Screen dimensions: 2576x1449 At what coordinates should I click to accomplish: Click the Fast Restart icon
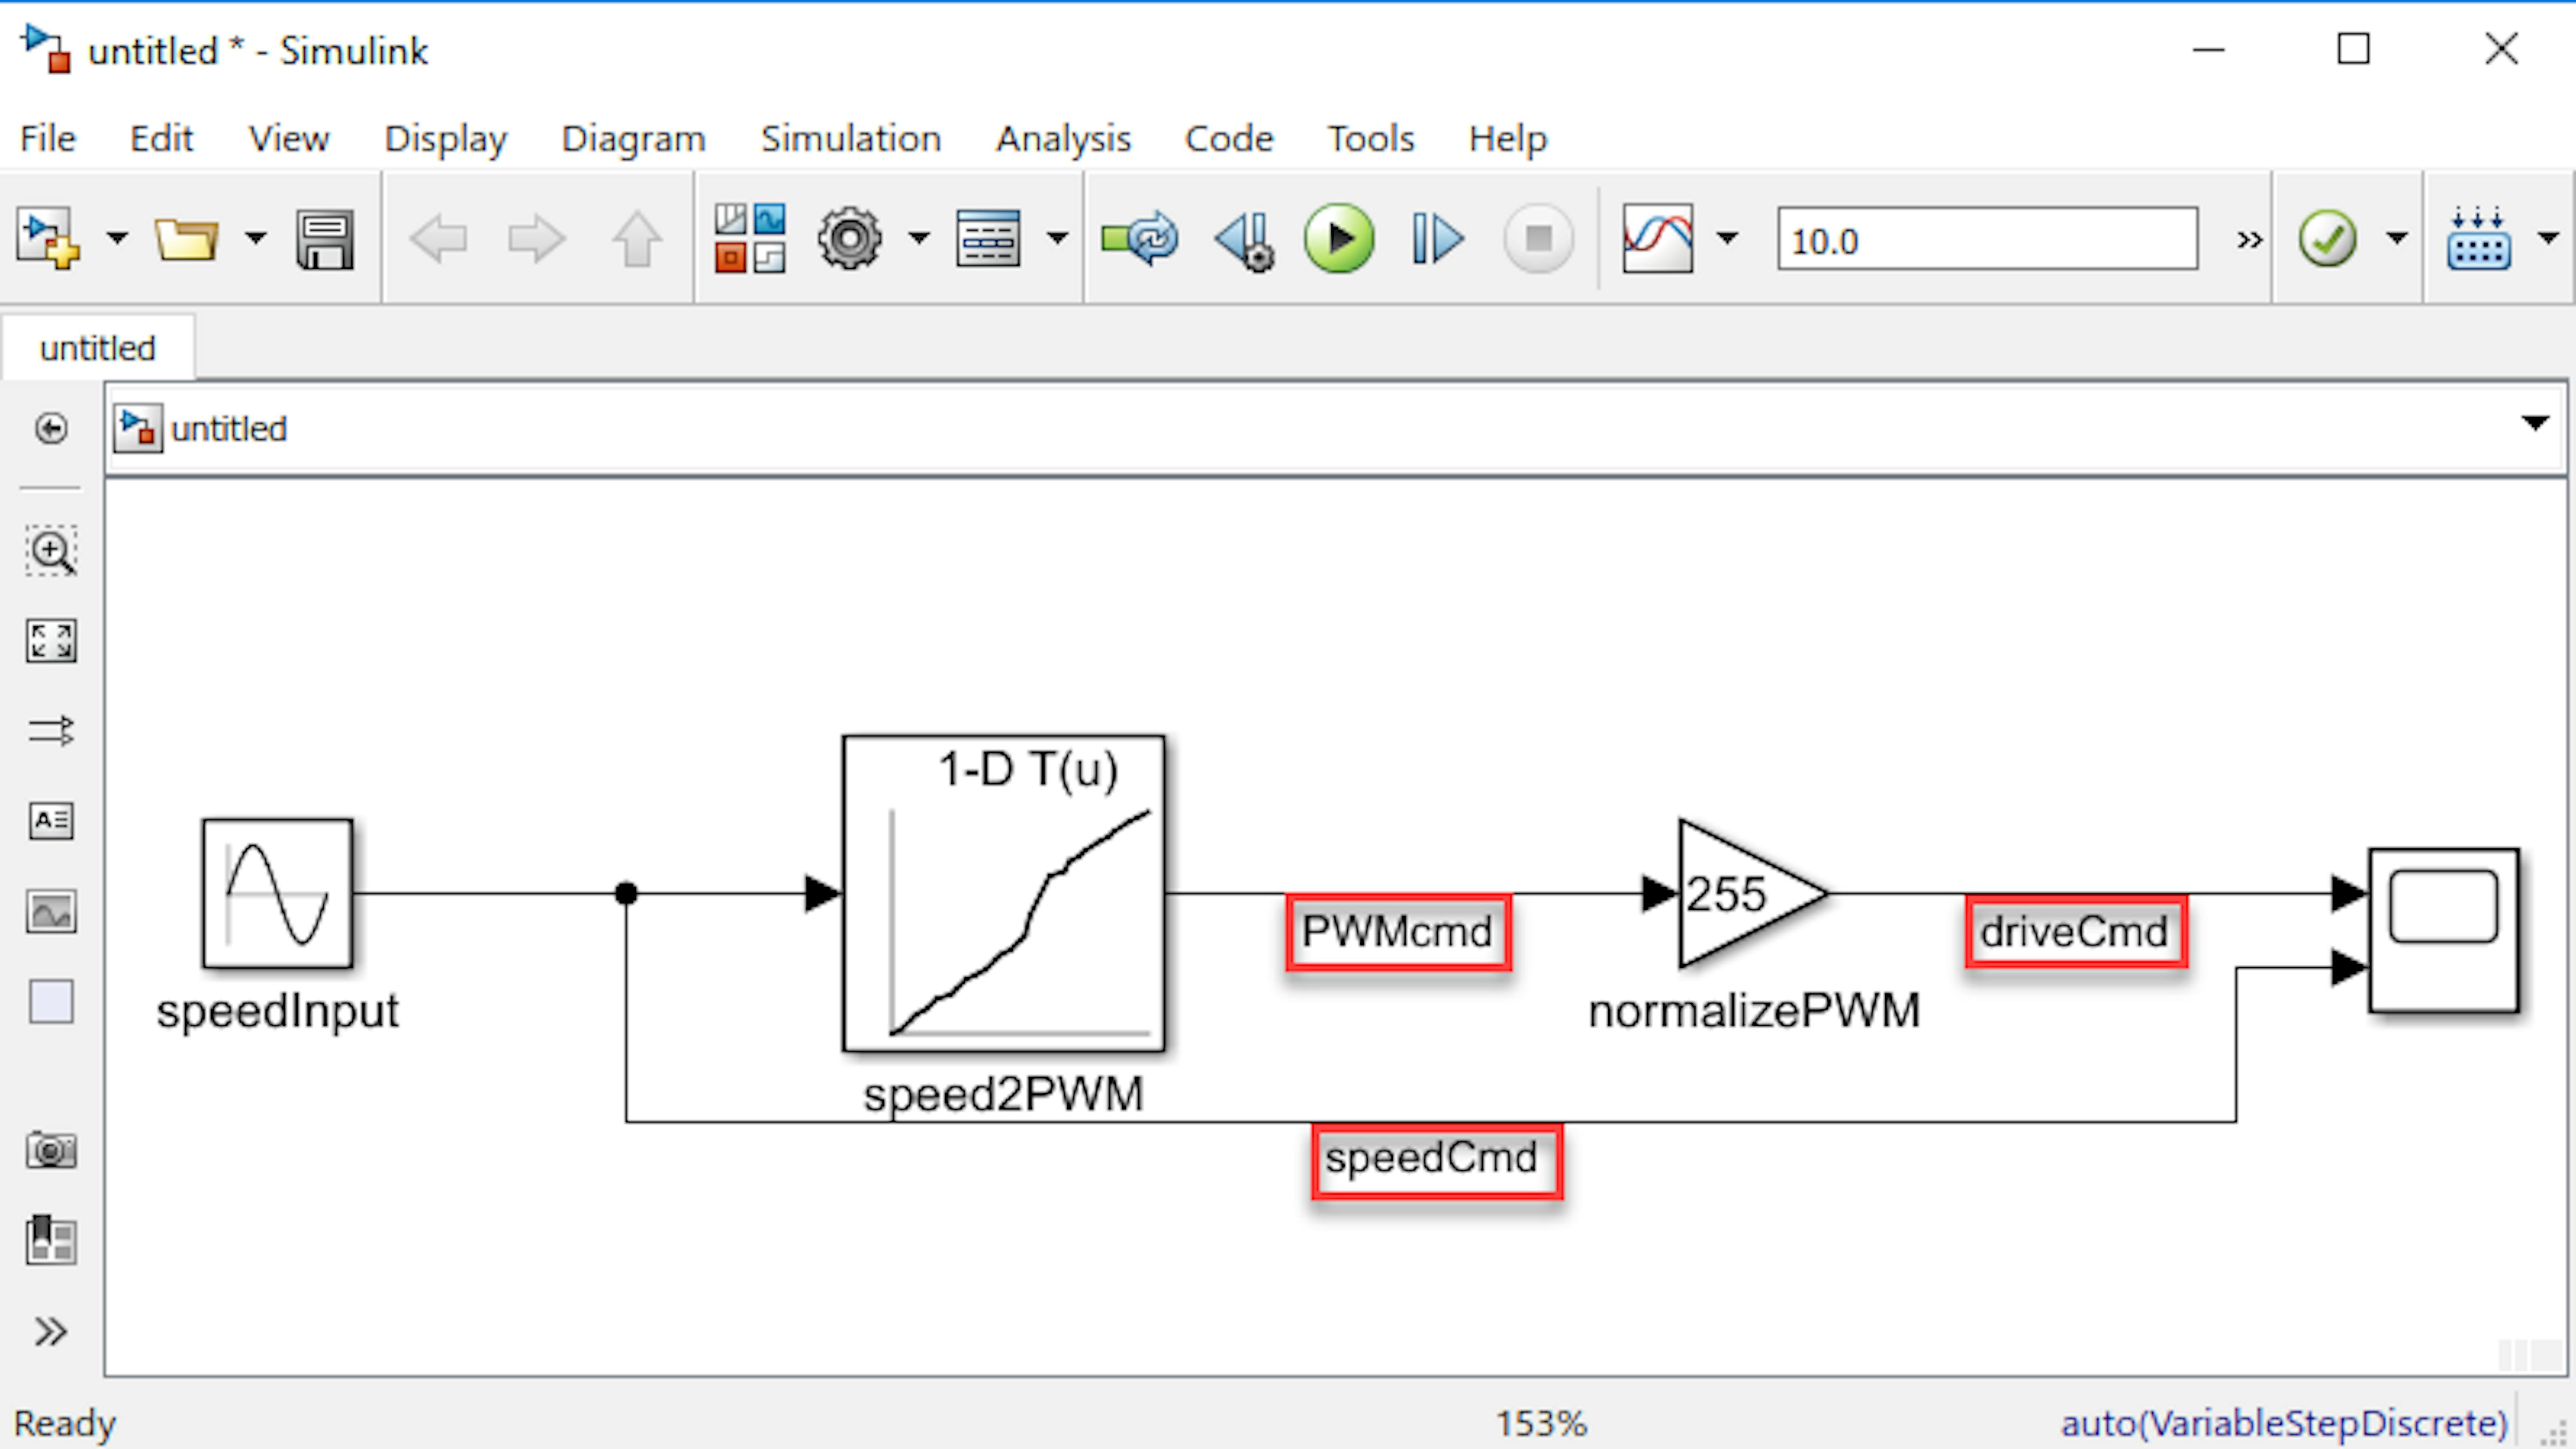[x=1140, y=239]
